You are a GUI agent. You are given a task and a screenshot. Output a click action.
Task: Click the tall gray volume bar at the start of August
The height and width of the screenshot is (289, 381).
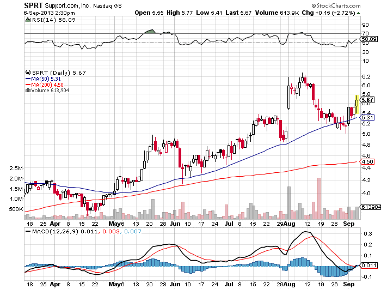point(289,203)
